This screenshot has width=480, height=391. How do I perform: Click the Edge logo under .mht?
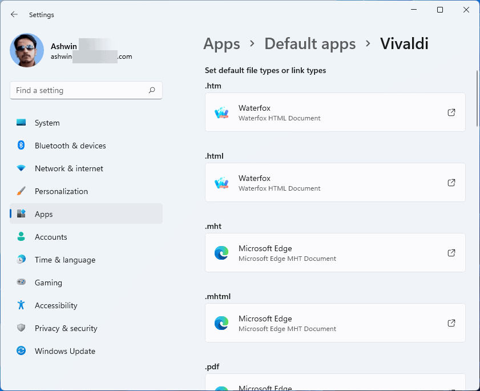(221, 253)
